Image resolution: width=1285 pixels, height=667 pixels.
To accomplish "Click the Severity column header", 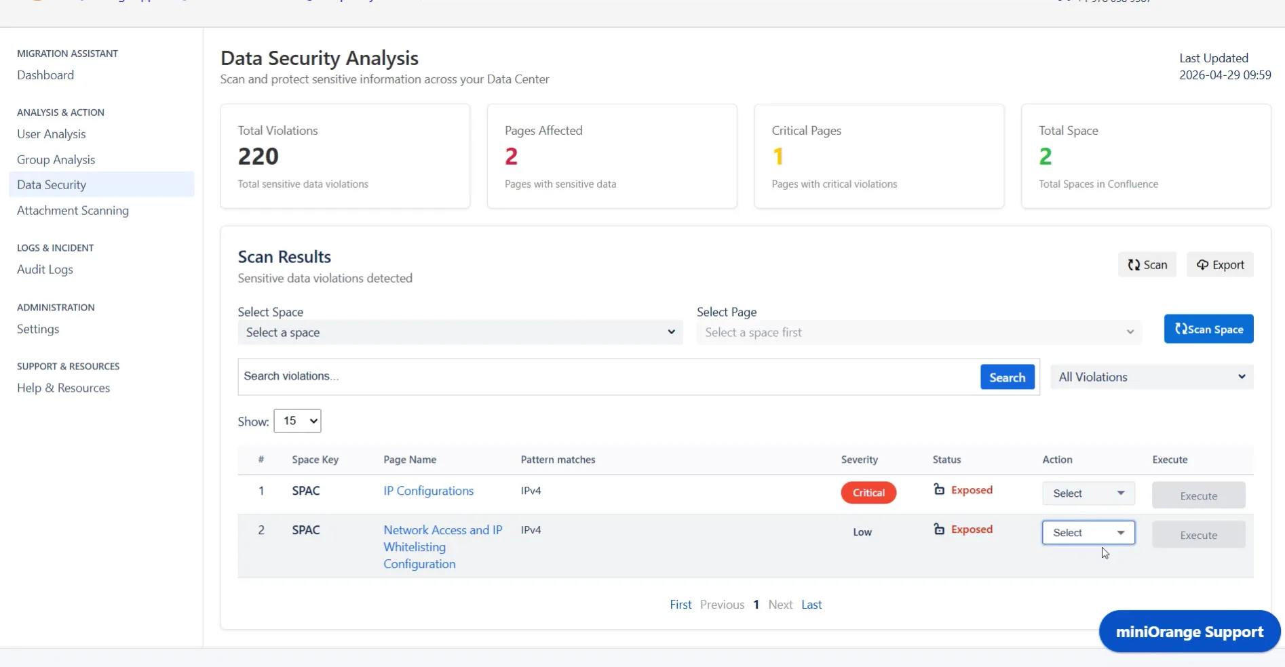I will pyautogui.click(x=860, y=460).
